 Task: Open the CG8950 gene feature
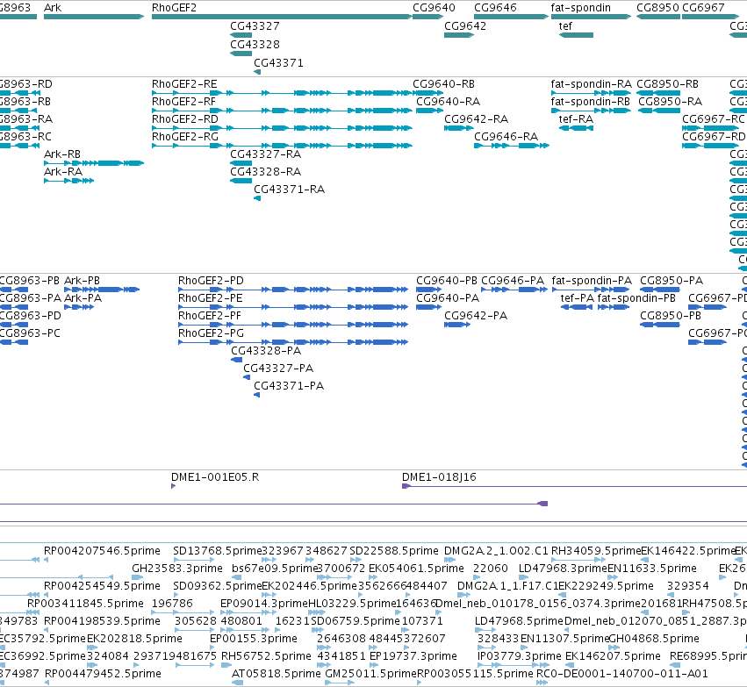pyautogui.click(x=658, y=17)
